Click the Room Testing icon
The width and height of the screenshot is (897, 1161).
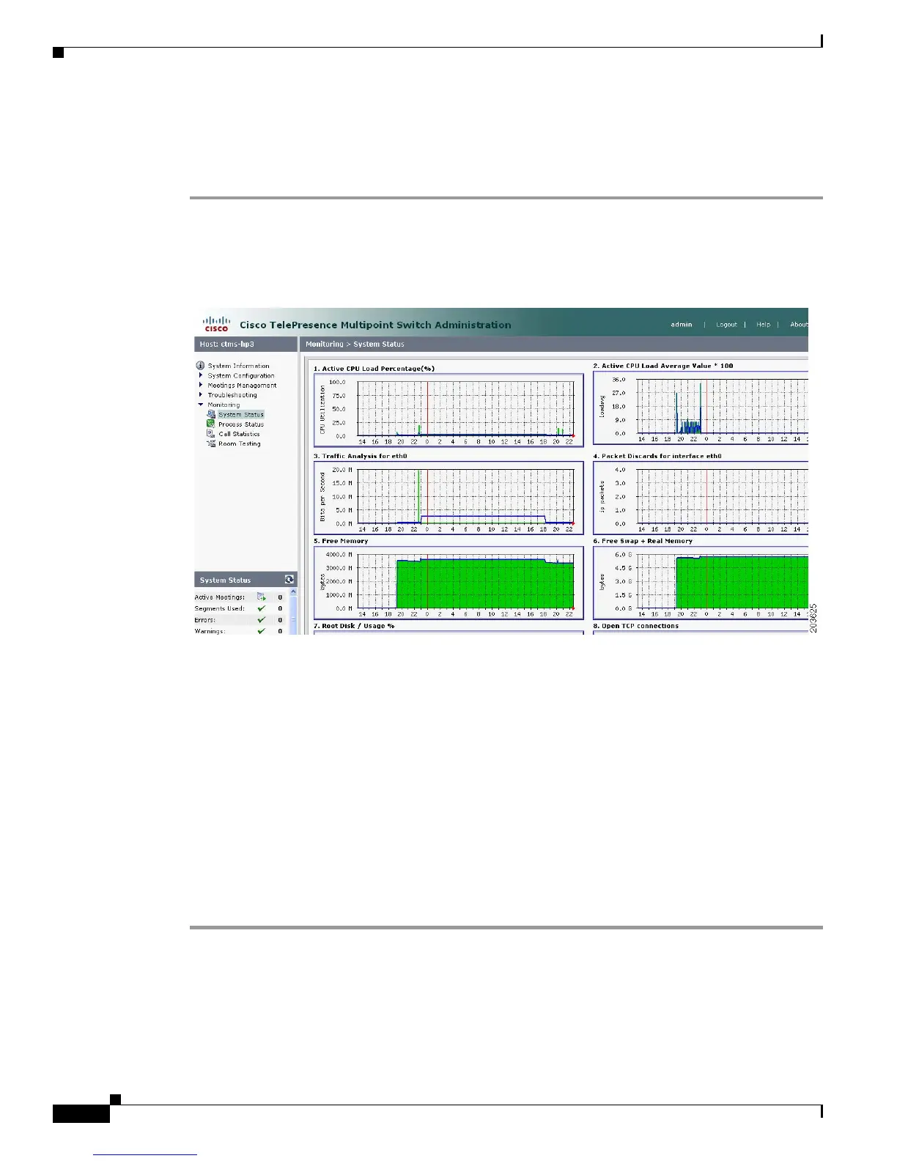pyautogui.click(x=211, y=443)
